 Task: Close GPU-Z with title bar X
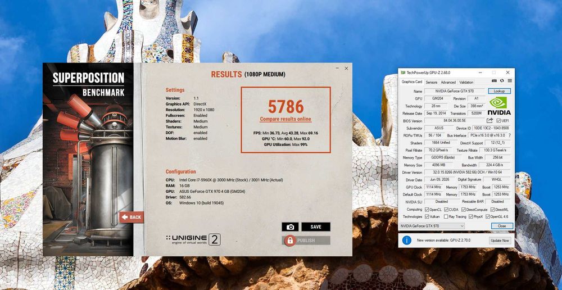508,72
